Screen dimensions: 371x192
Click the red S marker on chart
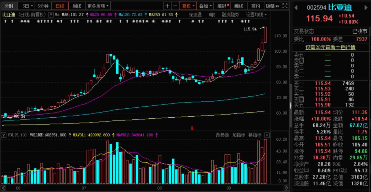[192, 128]
